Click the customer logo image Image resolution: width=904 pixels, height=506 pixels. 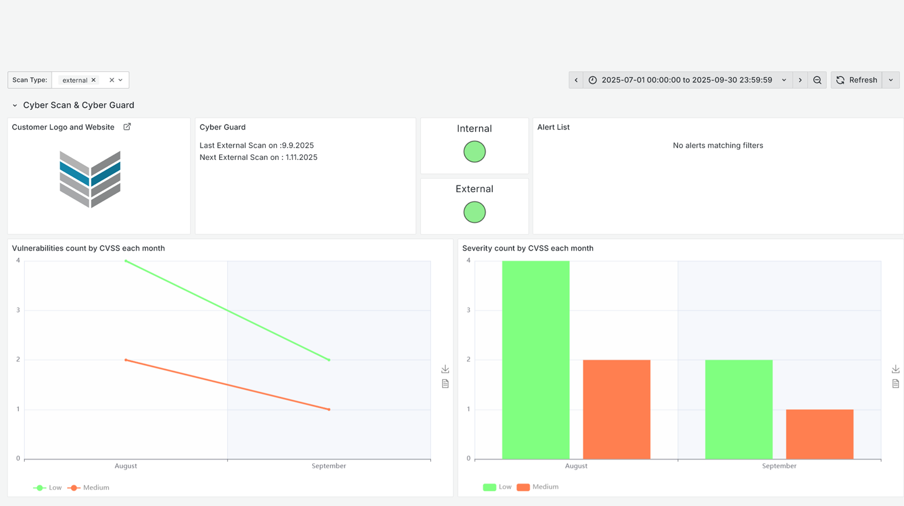[90, 179]
